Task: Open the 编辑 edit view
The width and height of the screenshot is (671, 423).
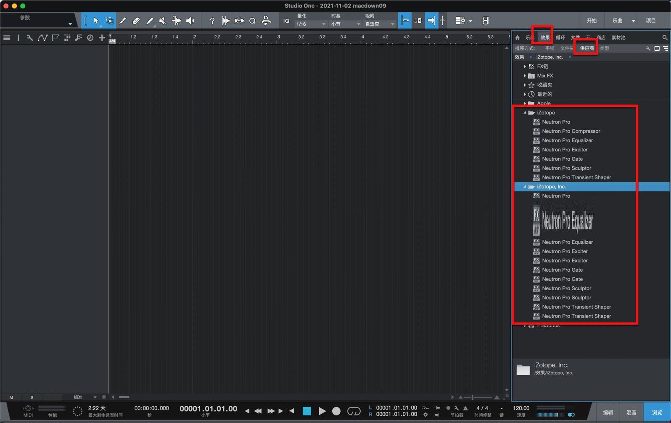Action: (x=608, y=412)
